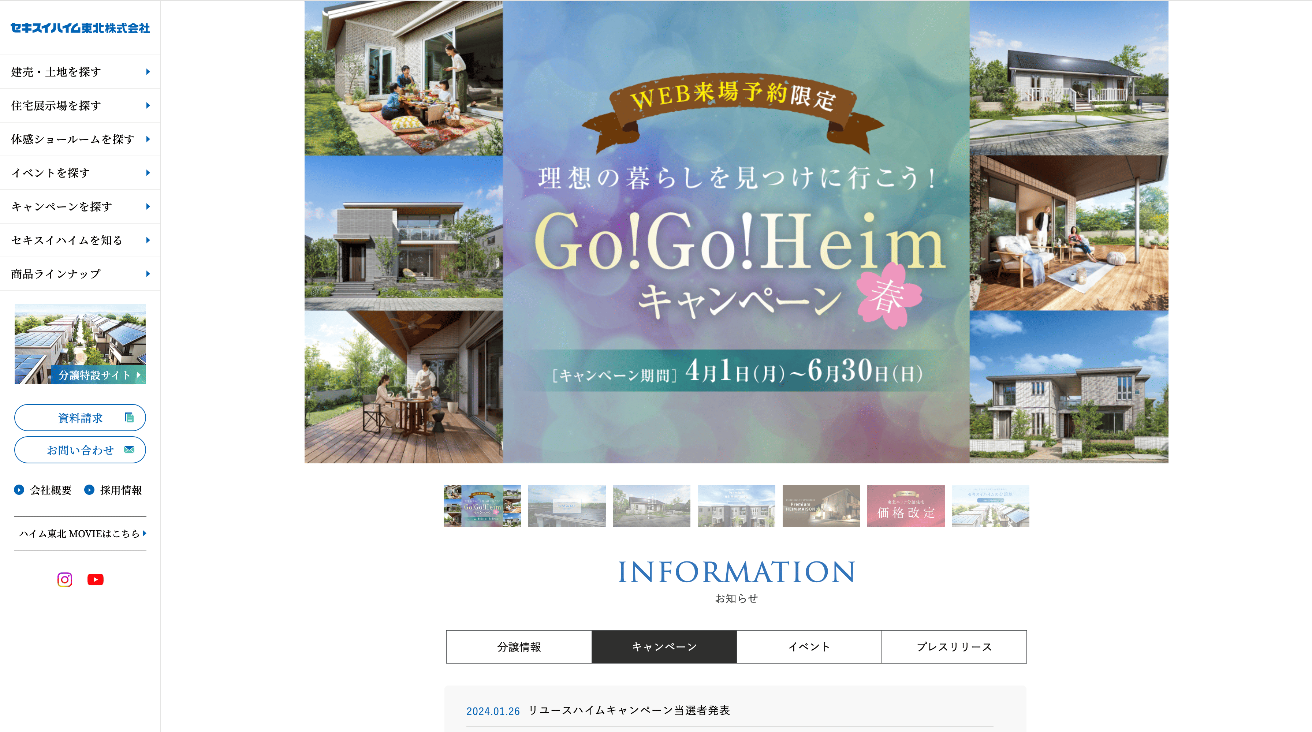The width and height of the screenshot is (1312, 732).
Task: Click the お問い合わせ button
Action: coord(80,449)
